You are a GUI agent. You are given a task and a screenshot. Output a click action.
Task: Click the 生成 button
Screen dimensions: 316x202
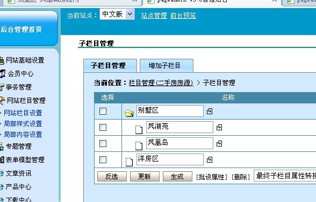pyautogui.click(x=177, y=177)
